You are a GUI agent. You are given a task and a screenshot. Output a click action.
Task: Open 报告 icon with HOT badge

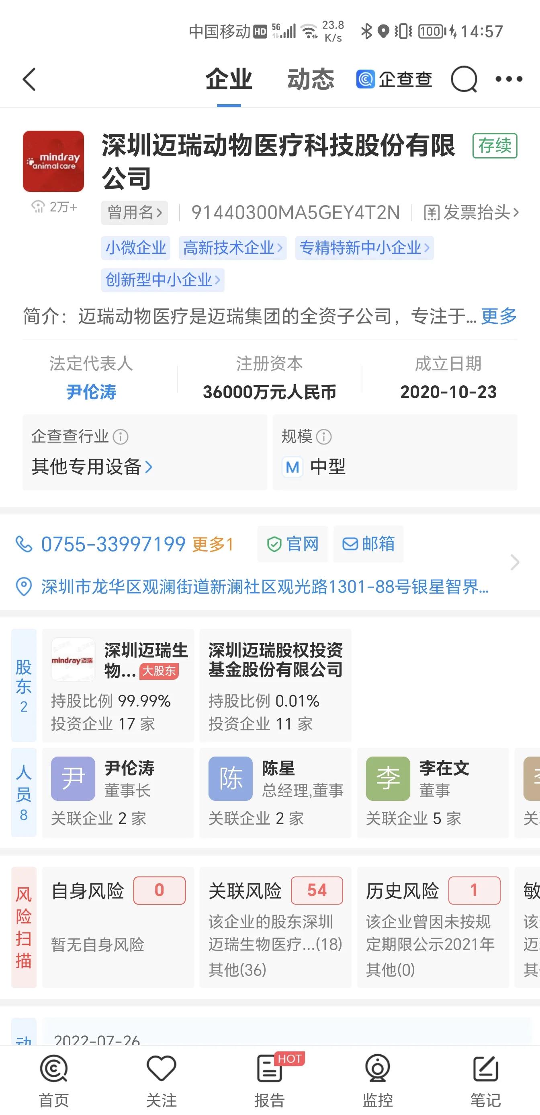click(x=270, y=1068)
